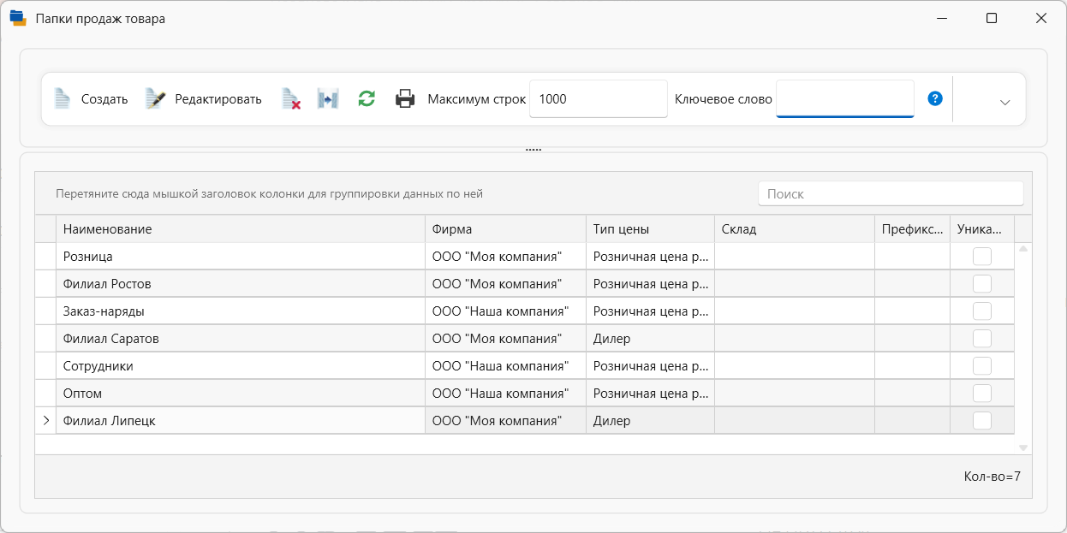Screen dimensions: 1067x533
Task: Expand the toolbar overflow chevron
Action: [1005, 102]
